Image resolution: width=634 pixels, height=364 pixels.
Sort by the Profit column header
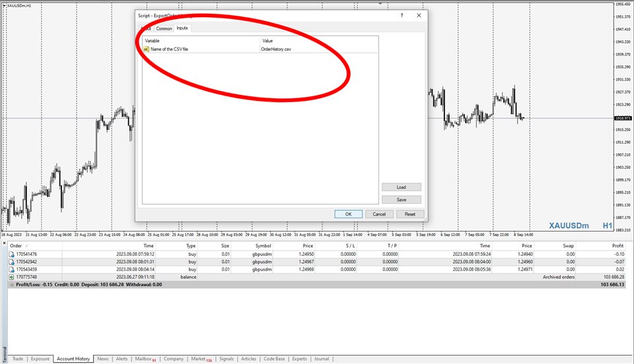coord(617,246)
